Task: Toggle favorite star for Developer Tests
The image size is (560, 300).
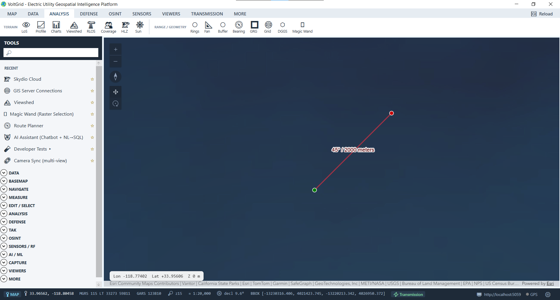Action: [92, 149]
